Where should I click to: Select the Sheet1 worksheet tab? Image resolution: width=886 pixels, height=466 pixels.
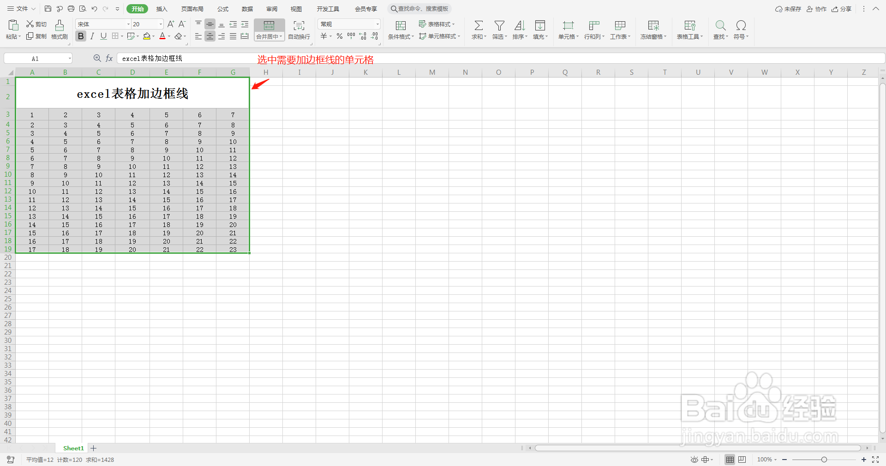[73, 448]
